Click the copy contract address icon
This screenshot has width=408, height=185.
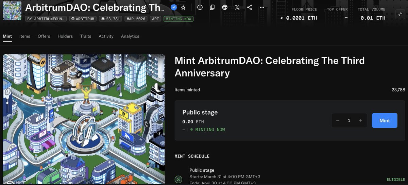click(212, 7)
